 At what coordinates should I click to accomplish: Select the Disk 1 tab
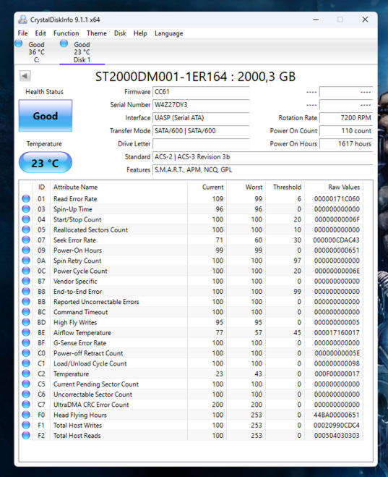pyautogui.click(x=82, y=51)
